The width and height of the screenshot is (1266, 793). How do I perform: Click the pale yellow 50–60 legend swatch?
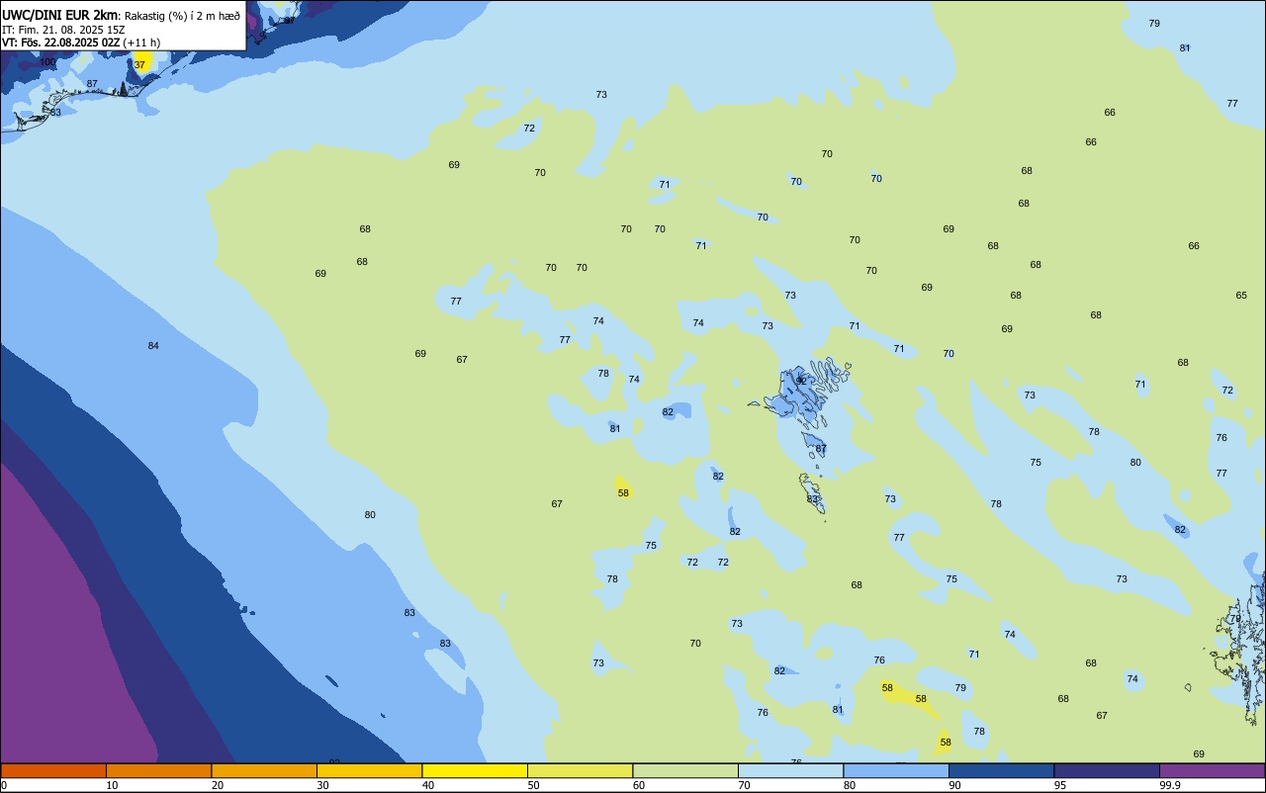pos(580,770)
